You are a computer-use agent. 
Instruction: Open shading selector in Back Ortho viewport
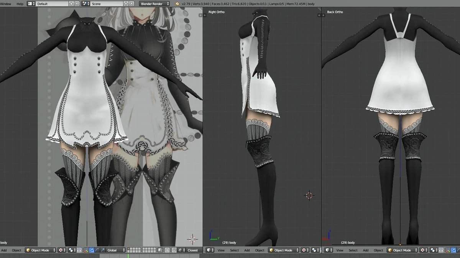coord(424,250)
